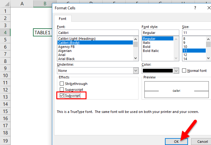211x145 pixels.
Task: Select column A header
Action: coord(22,4)
